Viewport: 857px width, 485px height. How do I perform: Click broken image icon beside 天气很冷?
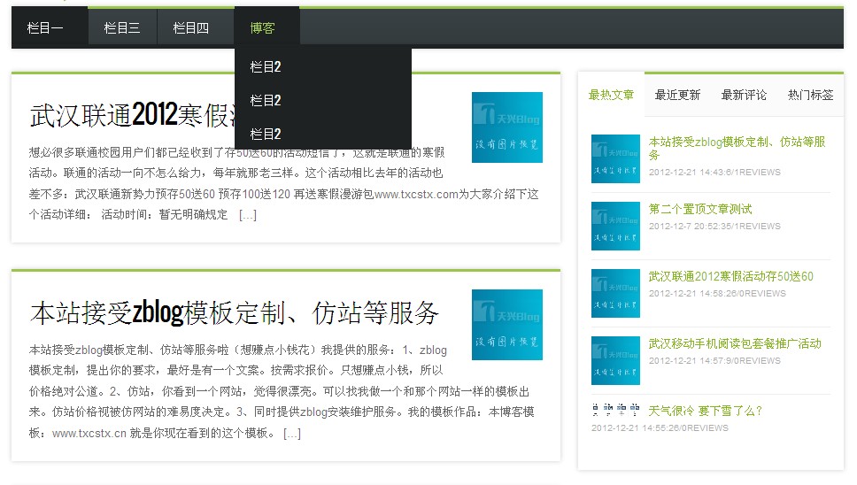point(615,410)
